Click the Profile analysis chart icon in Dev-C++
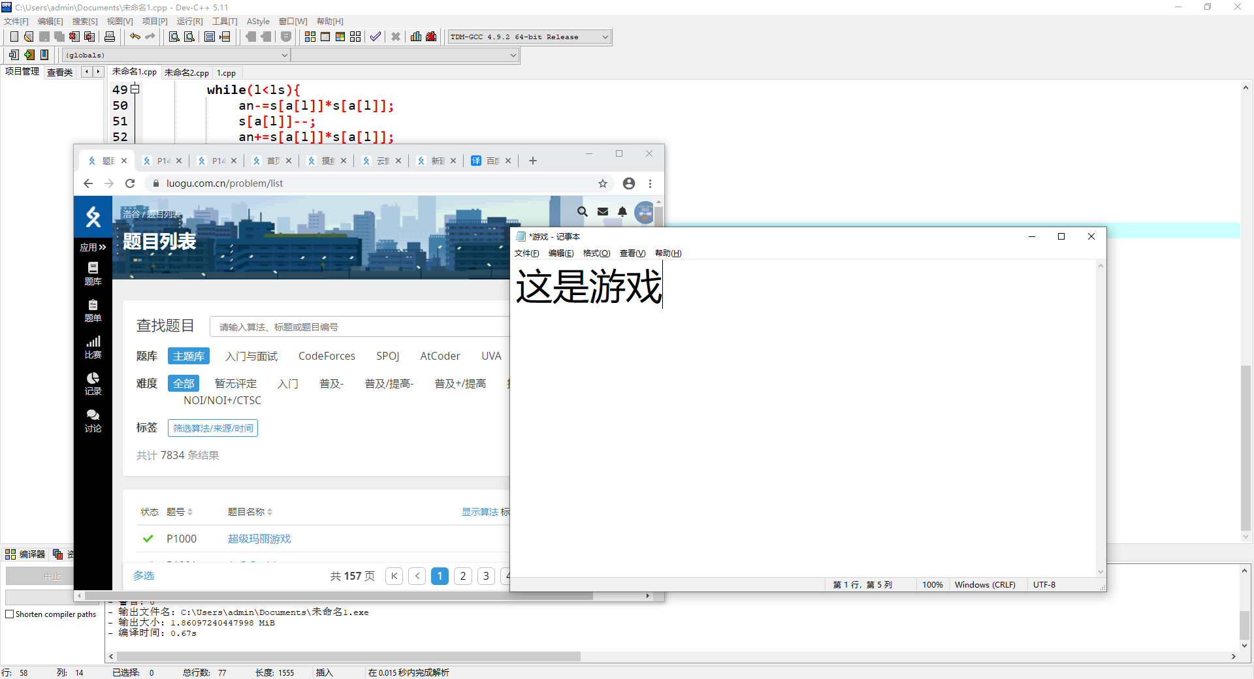This screenshot has height=679, width=1254. 416,37
